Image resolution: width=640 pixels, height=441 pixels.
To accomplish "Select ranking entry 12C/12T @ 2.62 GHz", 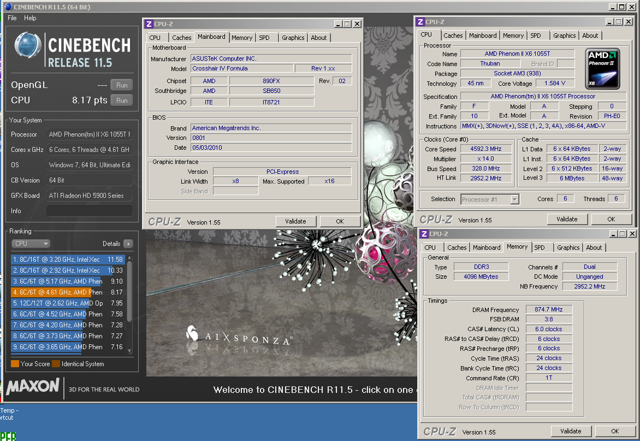I will point(68,303).
